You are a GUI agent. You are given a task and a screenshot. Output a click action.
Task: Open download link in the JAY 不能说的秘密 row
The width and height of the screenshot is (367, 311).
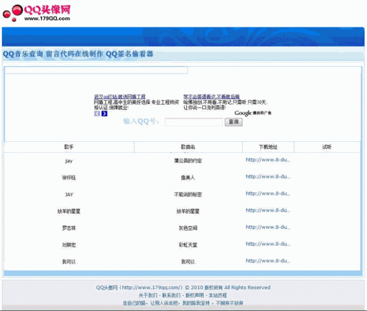tap(268, 193)
